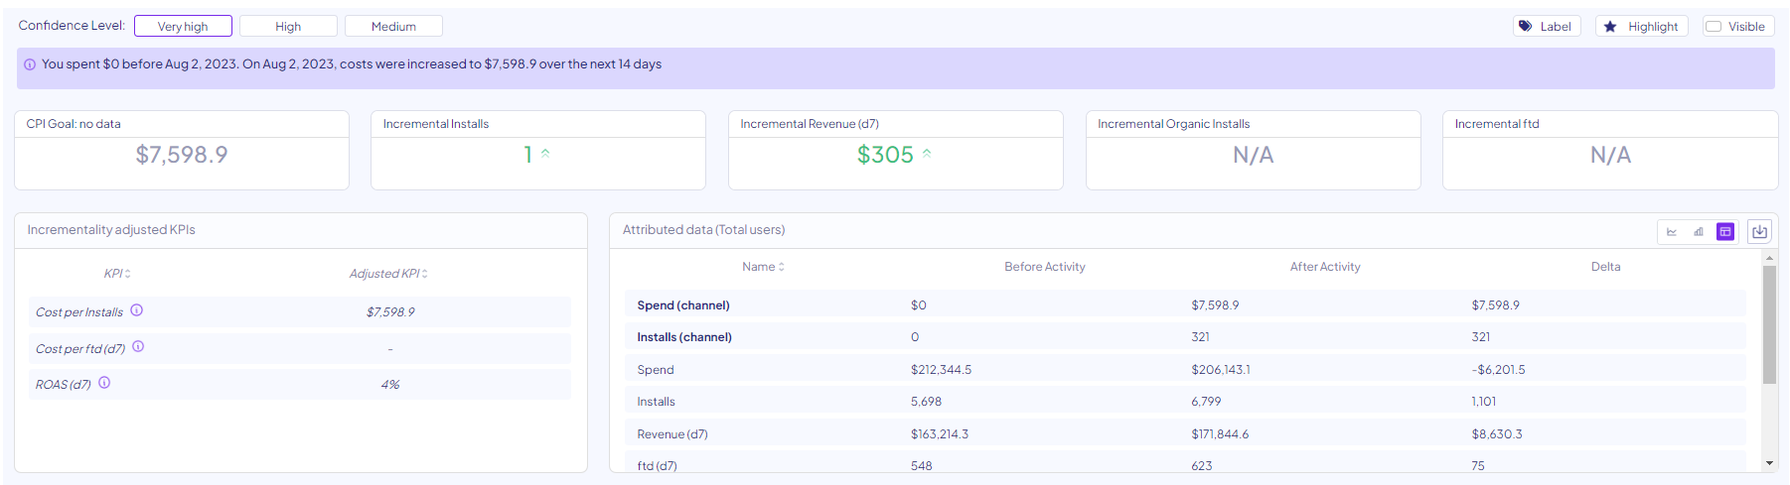The image size is (1790, 485).
Task: Open info icon next to ROAS (d7)
Action: click(x=104, y=383)
